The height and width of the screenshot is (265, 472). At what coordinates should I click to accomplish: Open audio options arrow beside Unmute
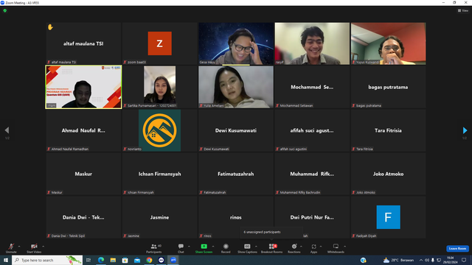19,247
